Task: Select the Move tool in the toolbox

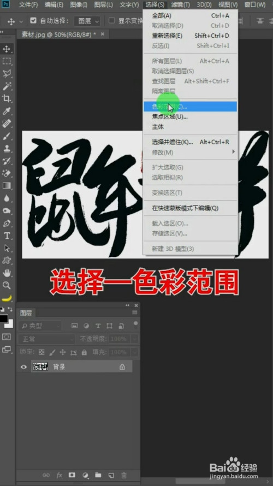Action: tap(7, 49)
